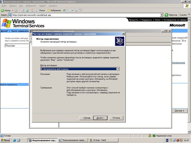The height and width of the screenshot is (143, 191).
Task: Click the Продукты link in page header
Action: point(133,20)
